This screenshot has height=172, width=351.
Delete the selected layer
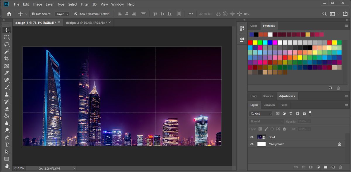[340, 167]
